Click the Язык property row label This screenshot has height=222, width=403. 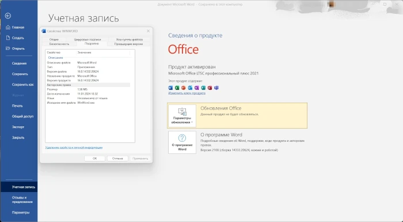[x=50, y=98]
